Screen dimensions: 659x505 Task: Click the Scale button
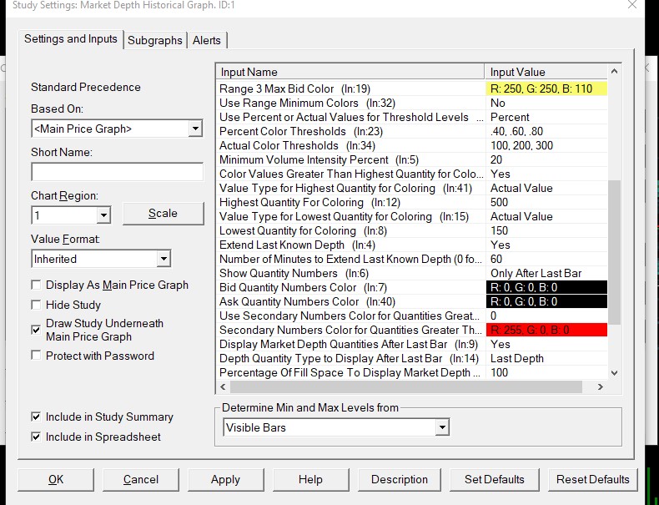coord(163,213)
